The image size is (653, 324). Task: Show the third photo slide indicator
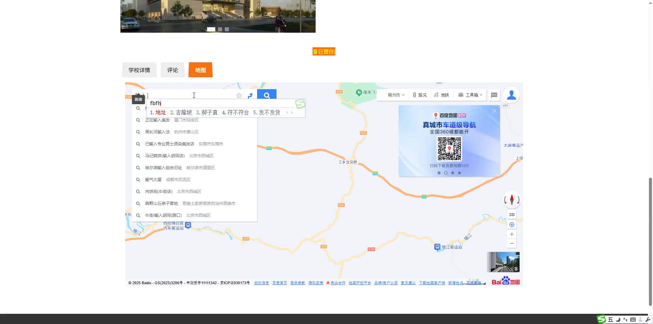click(x=227, y=29)
